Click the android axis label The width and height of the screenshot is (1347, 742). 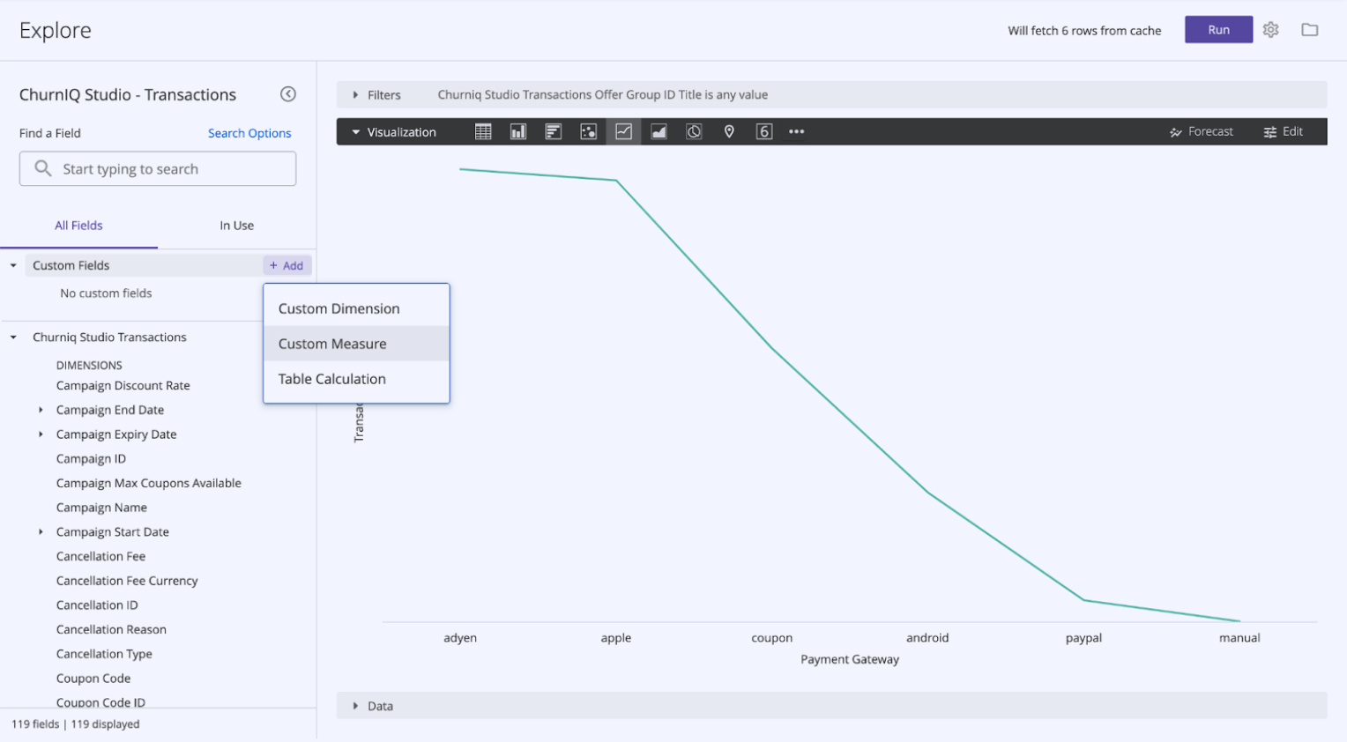(927, 638)
